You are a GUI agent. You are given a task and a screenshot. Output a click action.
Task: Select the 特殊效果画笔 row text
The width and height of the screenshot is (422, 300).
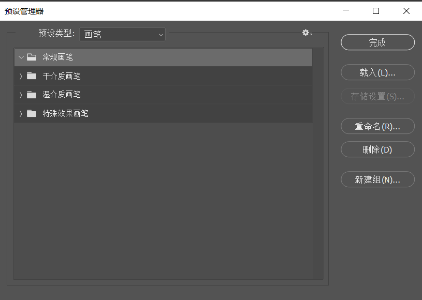pyautogui.click(x=65, y=113)
